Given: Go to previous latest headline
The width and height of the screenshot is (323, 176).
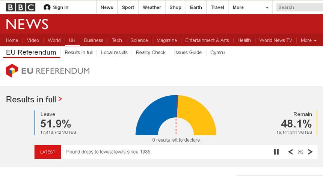Looking at the screenshot, I should [x=290, y=152].
